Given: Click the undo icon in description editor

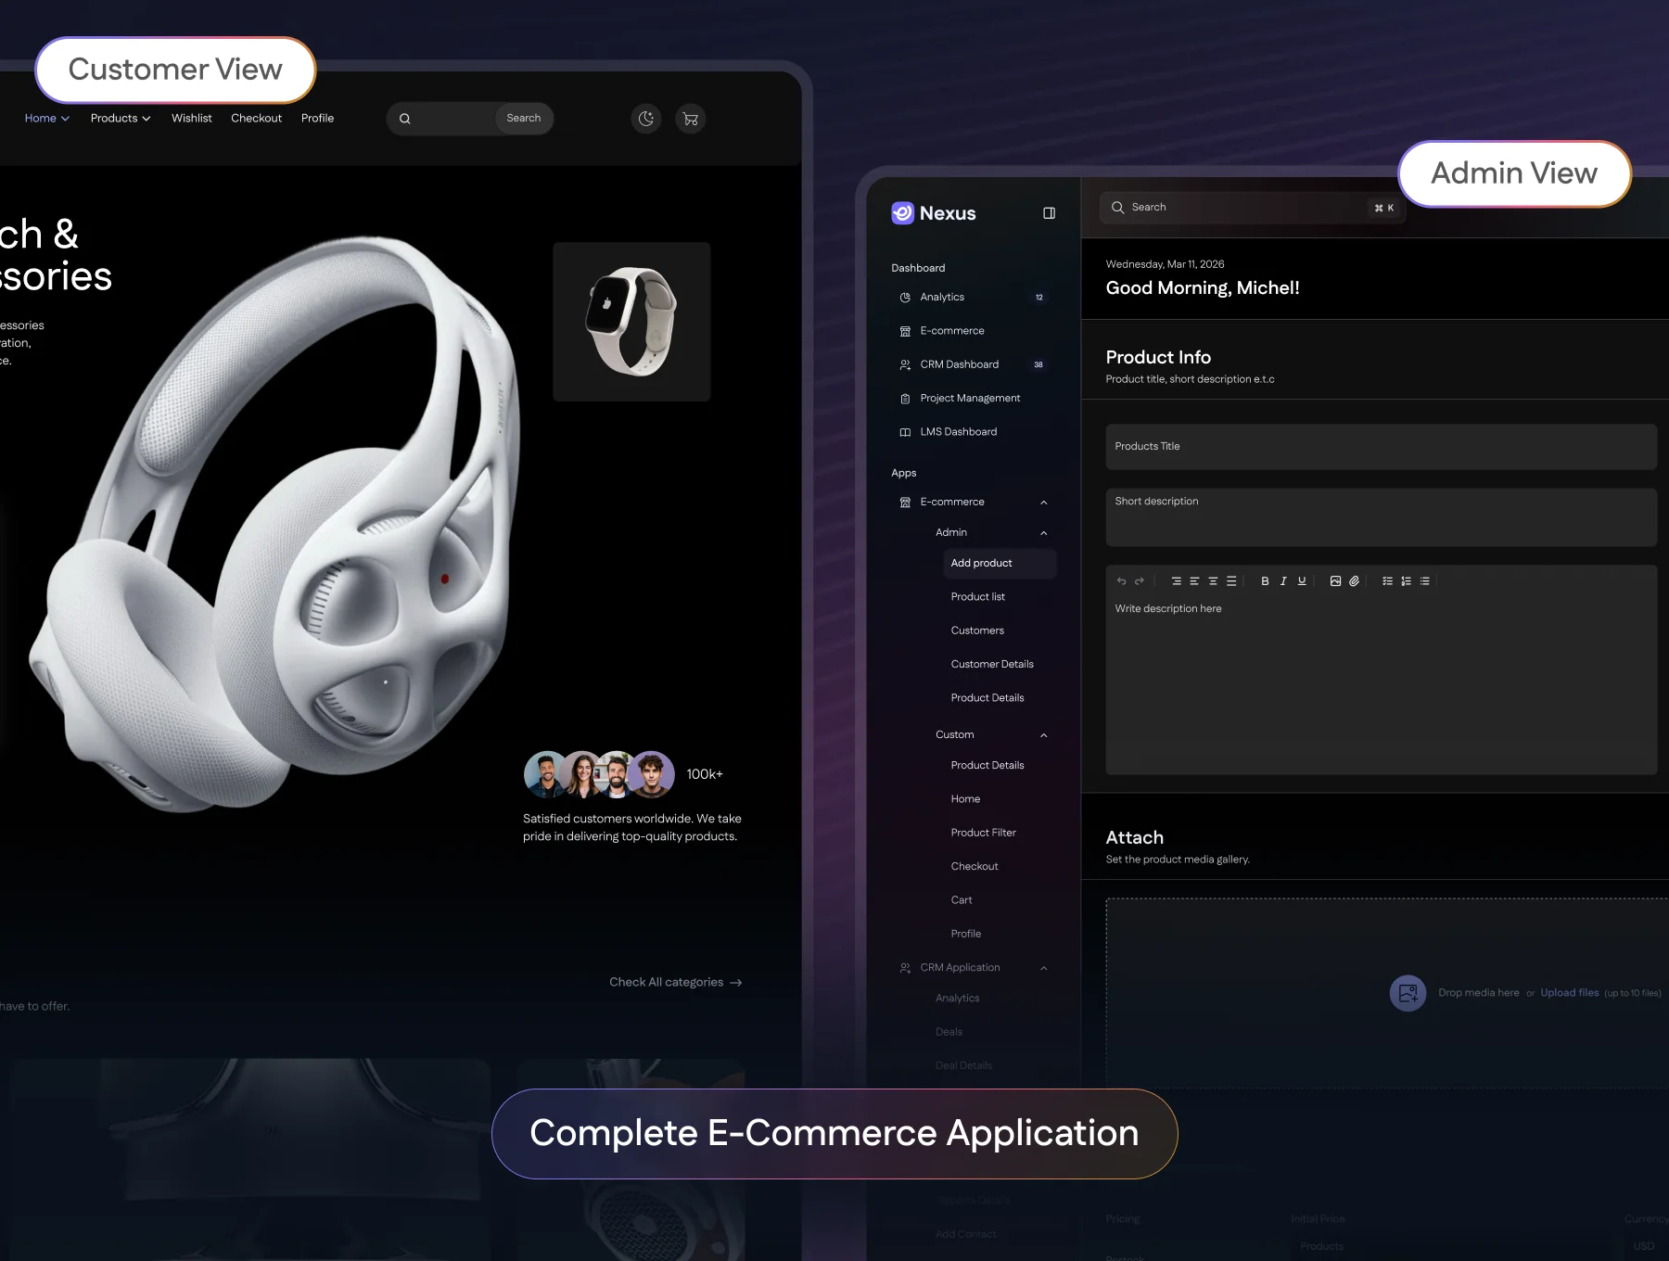Looking at the screenshot, I should [1121, 581].
